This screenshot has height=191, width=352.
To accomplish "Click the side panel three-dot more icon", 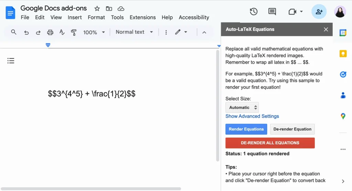I will pyautogui.click(x=343, y=149).
